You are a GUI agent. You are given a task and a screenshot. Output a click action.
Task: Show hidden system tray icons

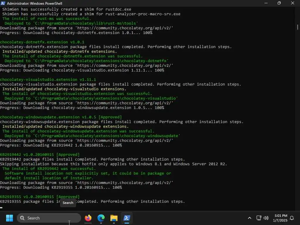[250, 218]
